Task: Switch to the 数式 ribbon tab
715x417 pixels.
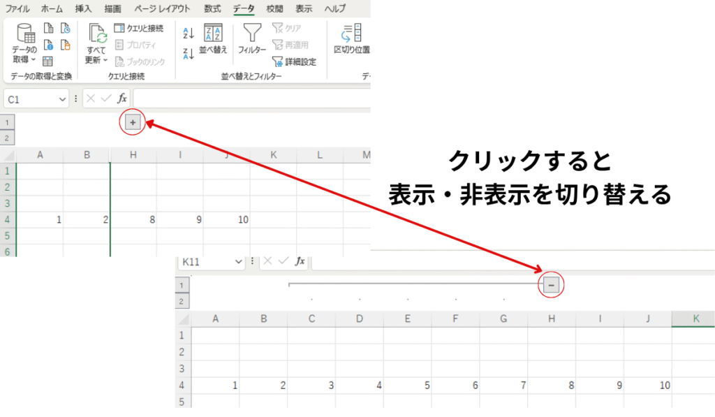Action: pyautogui.click(x=212, y=9)
